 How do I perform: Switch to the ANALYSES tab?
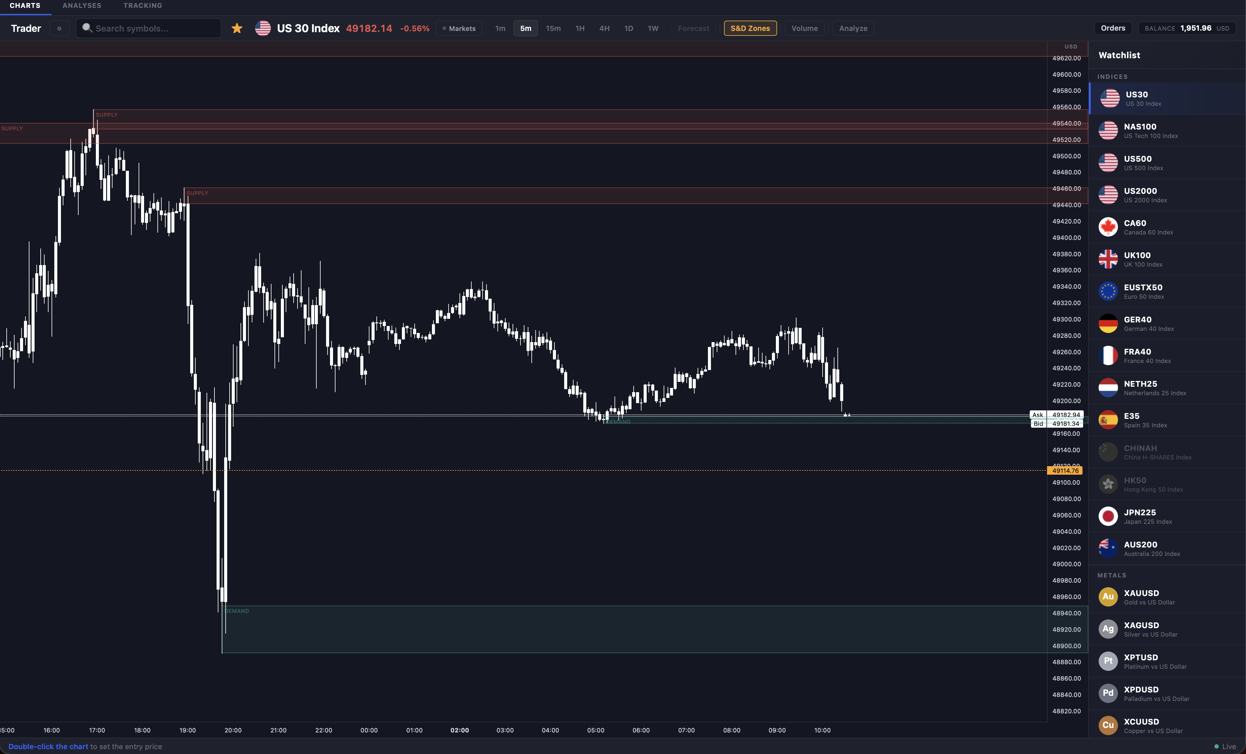coord(81,5)
